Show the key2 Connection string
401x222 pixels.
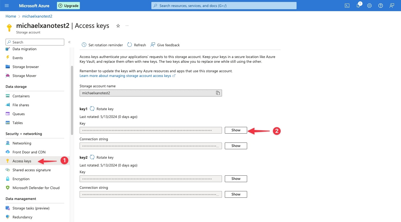[x=236, y=194]
